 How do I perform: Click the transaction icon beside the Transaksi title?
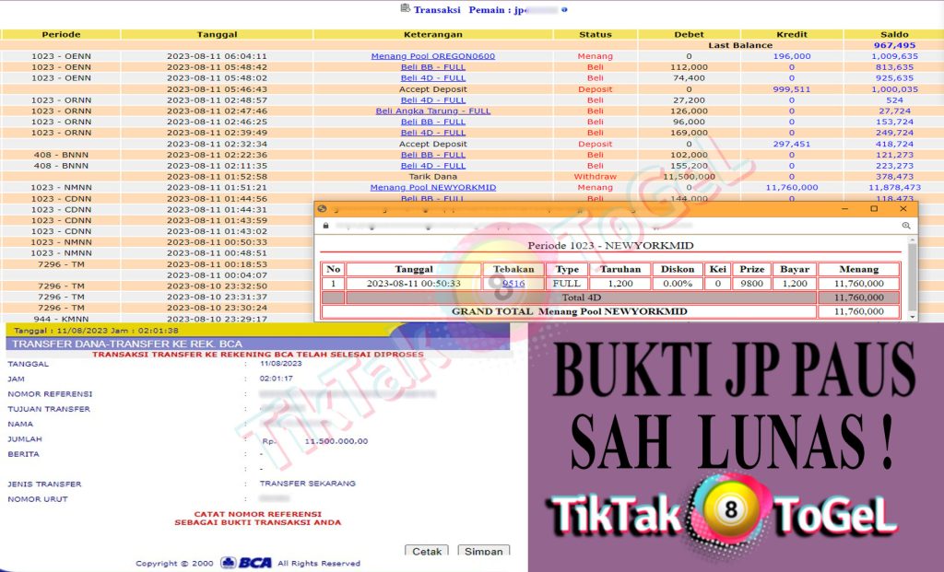(x=406, y=8)
